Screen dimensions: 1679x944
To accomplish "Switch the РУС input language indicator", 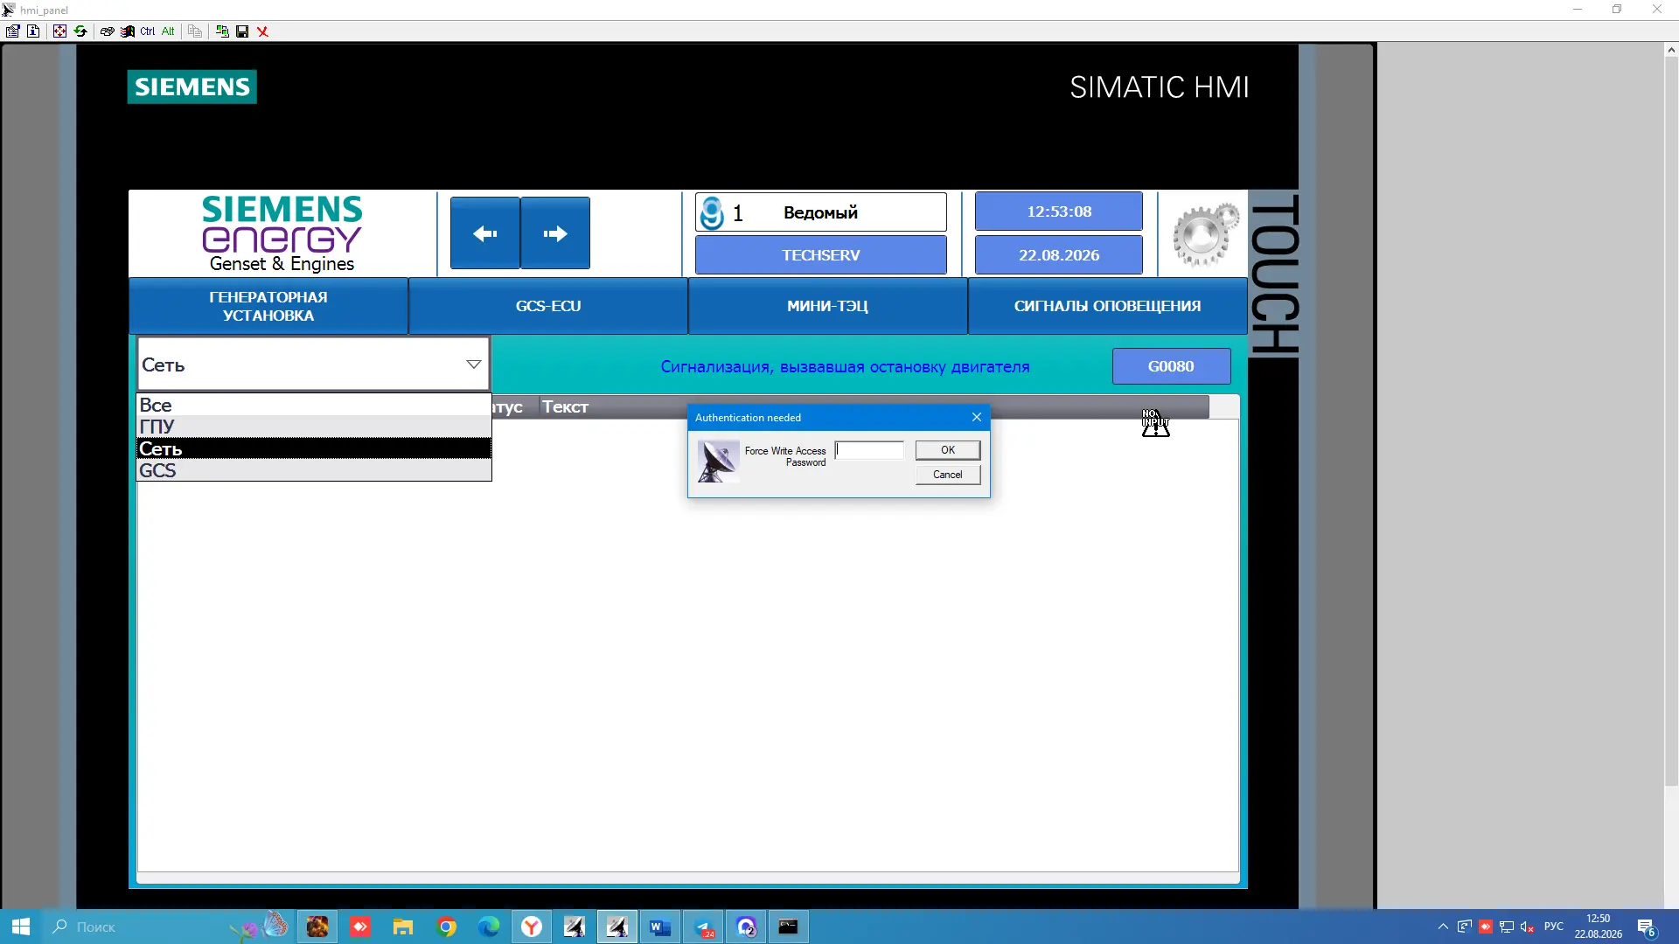I will point(1554,927).
